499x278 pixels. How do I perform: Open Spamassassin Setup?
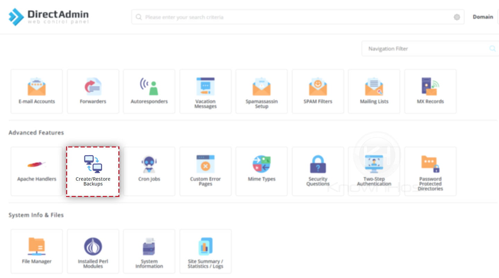(261, 91)
